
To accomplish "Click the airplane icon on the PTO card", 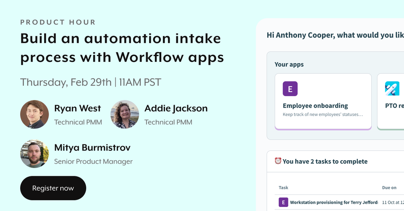I will (x=392, y=89).
